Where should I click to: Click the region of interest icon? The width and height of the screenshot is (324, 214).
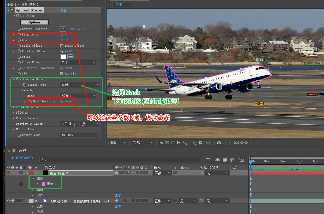click(179, 143)
